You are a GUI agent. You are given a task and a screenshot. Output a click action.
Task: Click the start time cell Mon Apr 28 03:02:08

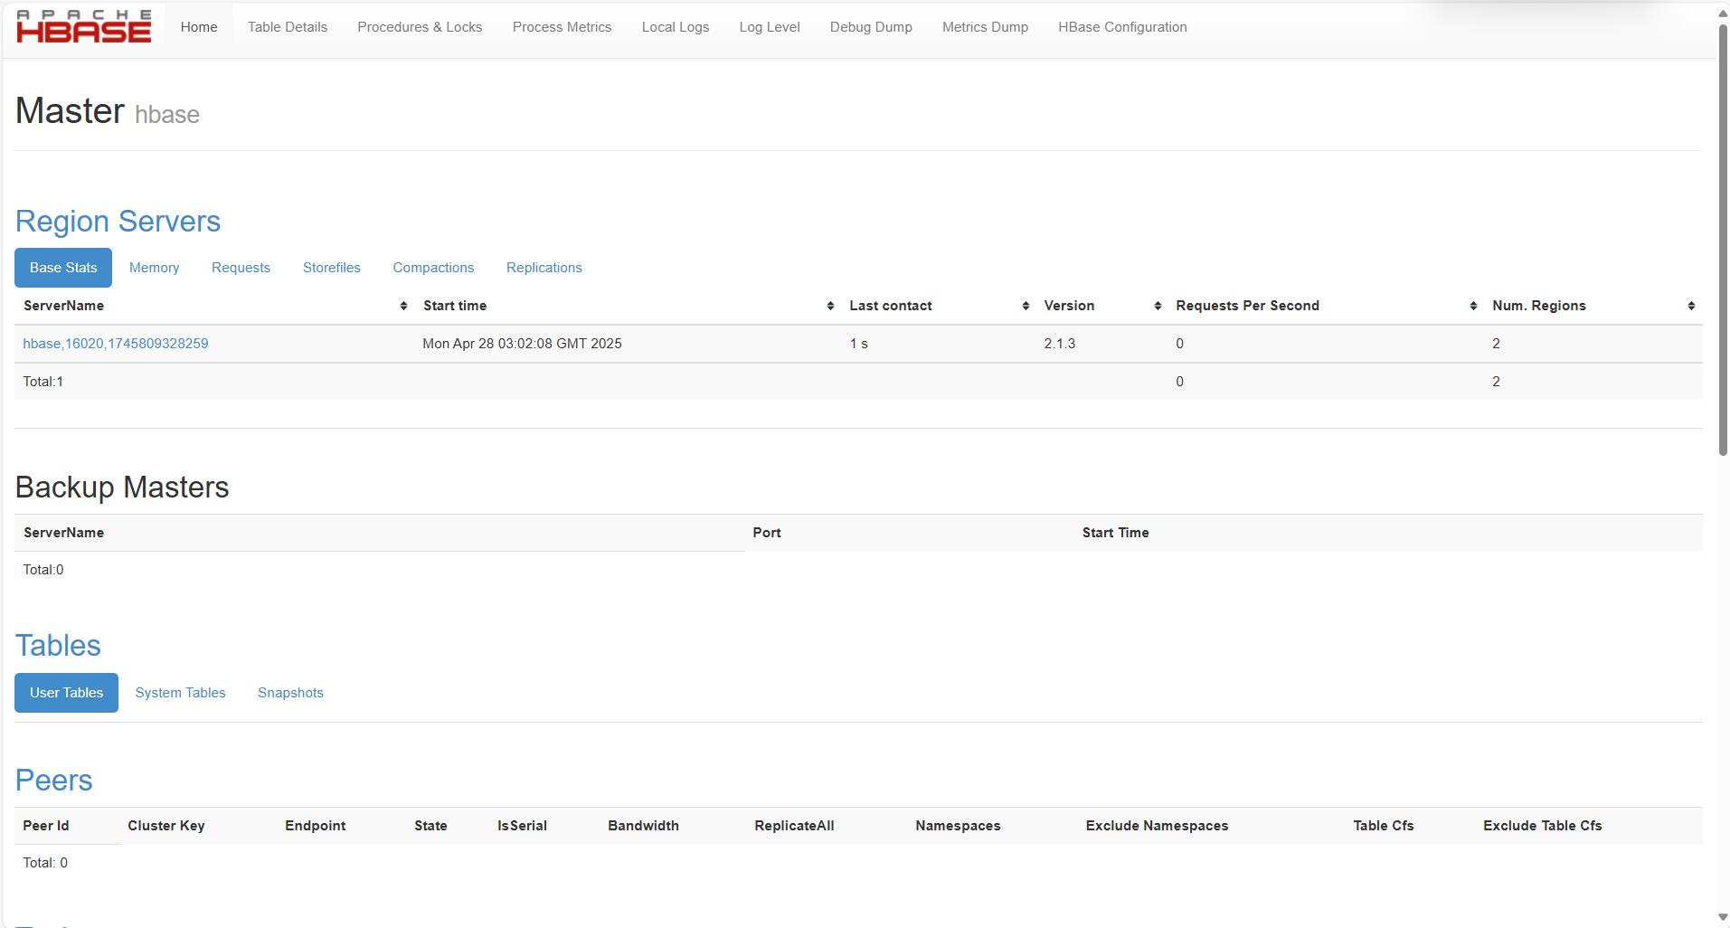(x=522, y=344)
